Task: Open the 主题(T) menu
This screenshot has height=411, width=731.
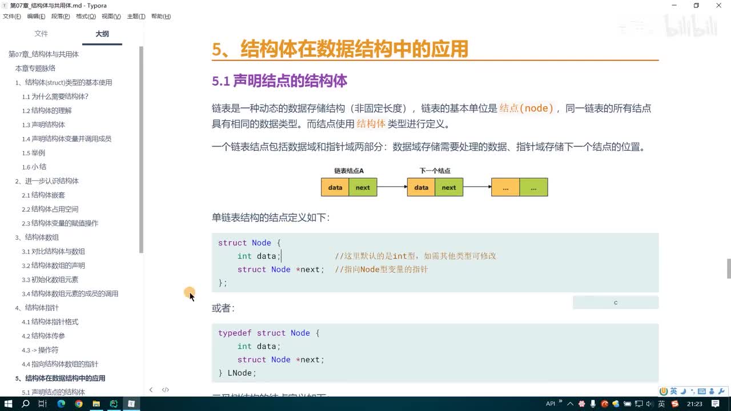Action: click(x=136, y=17)
